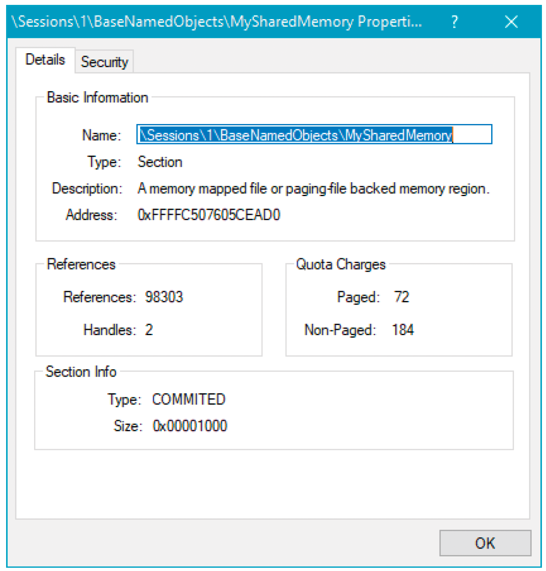Click the Non-Paged quota value 184
The image size is (546, 571).
403,330
